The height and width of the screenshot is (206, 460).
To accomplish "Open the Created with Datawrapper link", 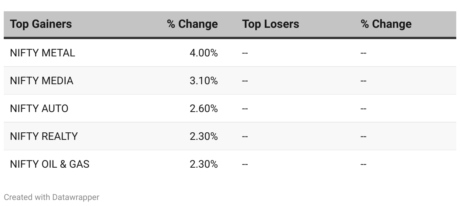I will click(x=52, y=197).
